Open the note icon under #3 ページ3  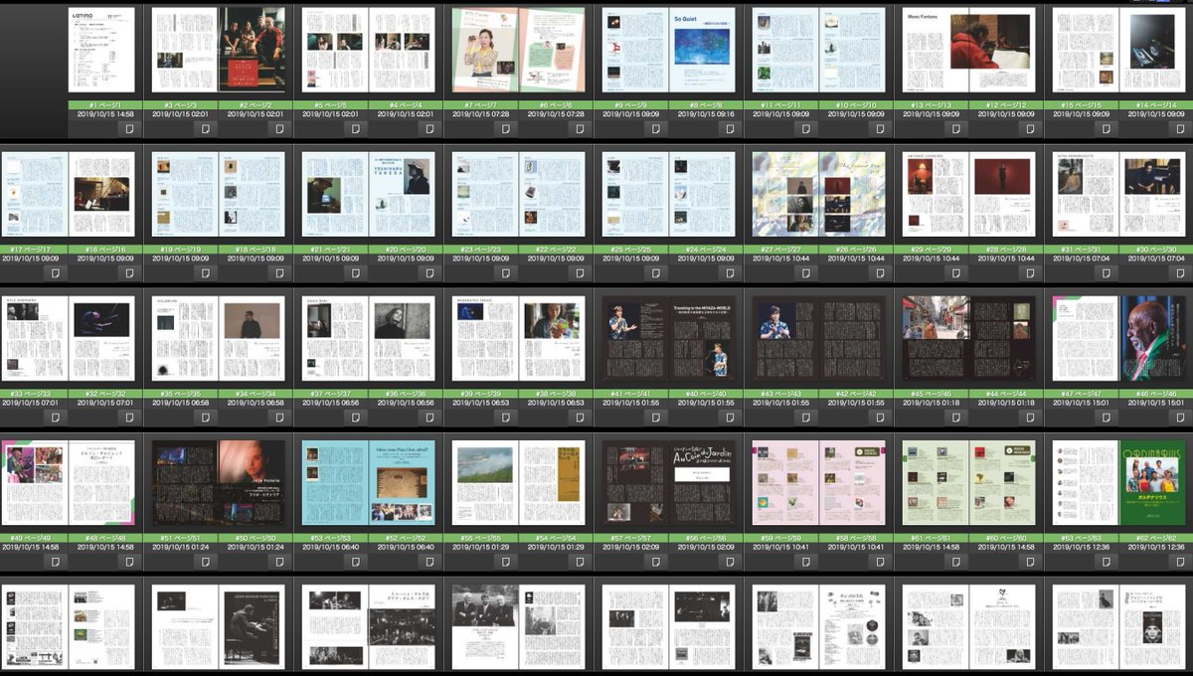(205, 127)
